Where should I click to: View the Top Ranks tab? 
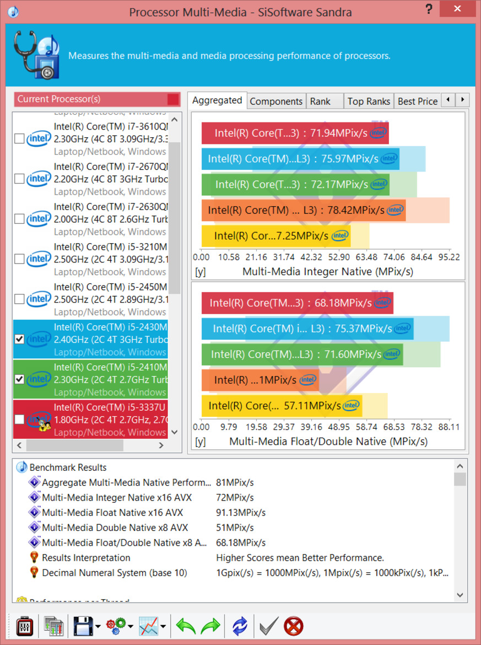[369, 101]
